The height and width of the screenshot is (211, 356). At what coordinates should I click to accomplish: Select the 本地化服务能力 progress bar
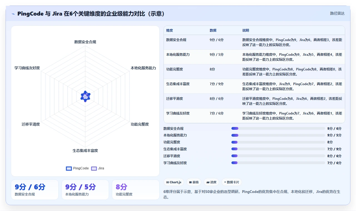[x=278, y=135]
